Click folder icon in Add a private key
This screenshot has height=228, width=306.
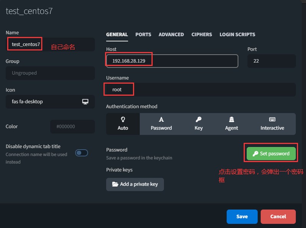pyautogui.click(x=115, y=184)
